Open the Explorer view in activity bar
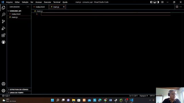This screenshot has height=103, width=184. click(x=3, y=8)
